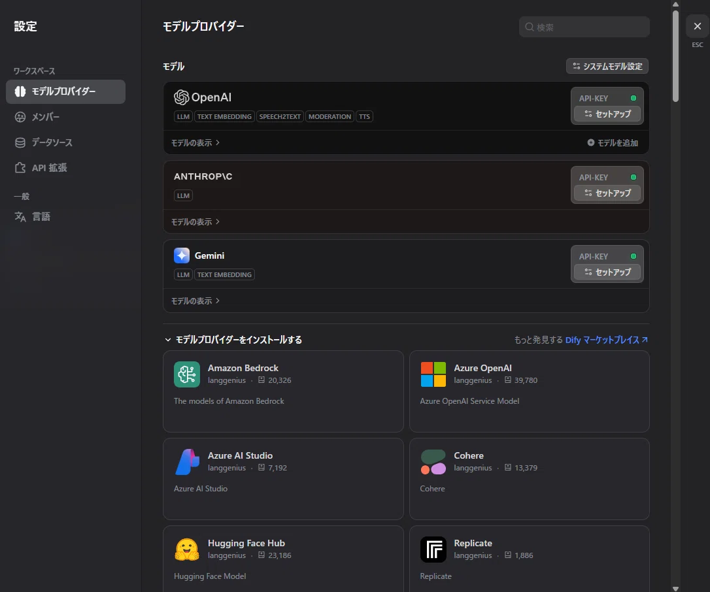The width and height of the screenshot is (710, 592).
Task: Click the settings icon in システムモデル設定
Action: [577, 66]
